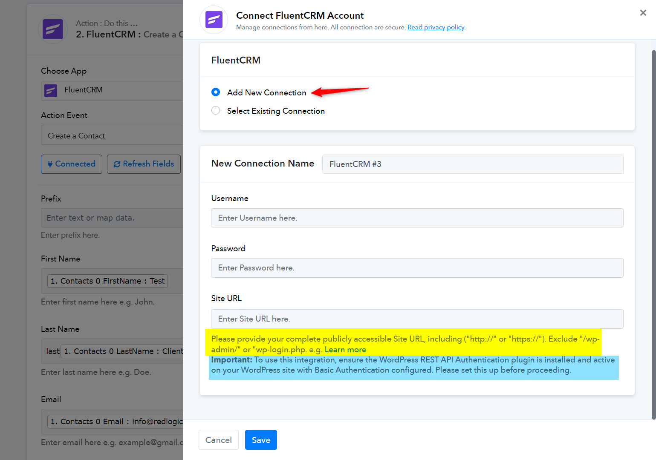This screenshot has width=656, height=460.
Task: Click the Last Name mapped field
Action: [112, 351]
